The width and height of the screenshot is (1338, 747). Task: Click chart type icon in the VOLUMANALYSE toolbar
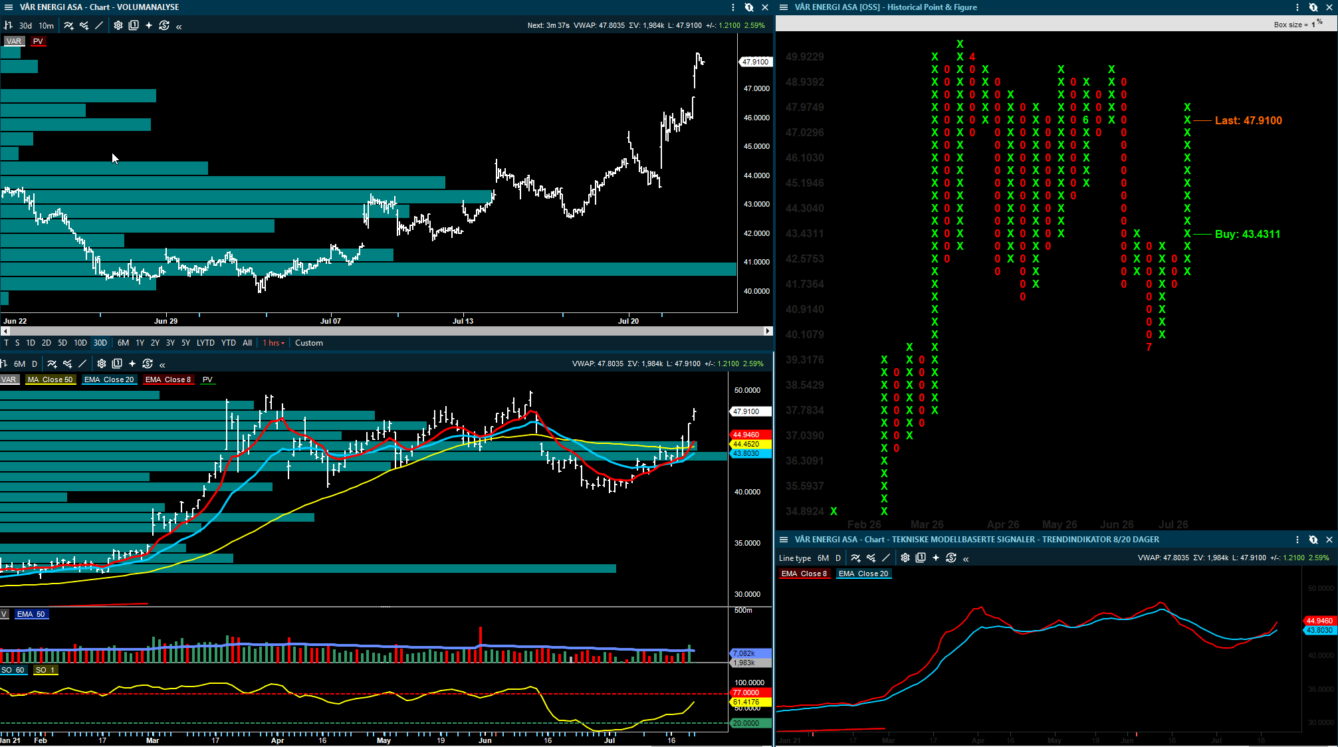(x=9, y=25)
